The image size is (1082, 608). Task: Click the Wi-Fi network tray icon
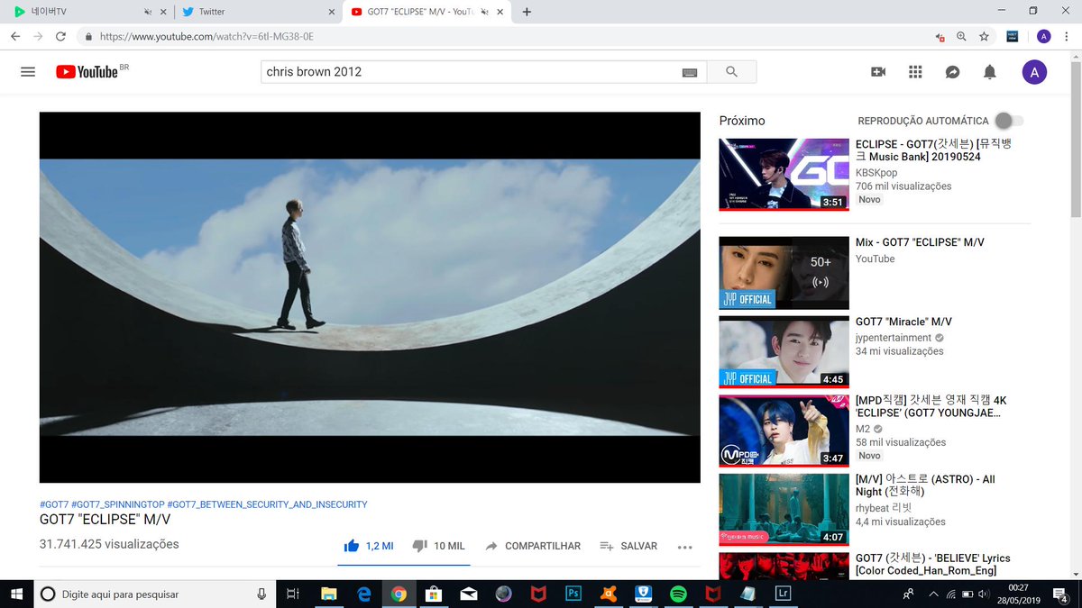949,594
